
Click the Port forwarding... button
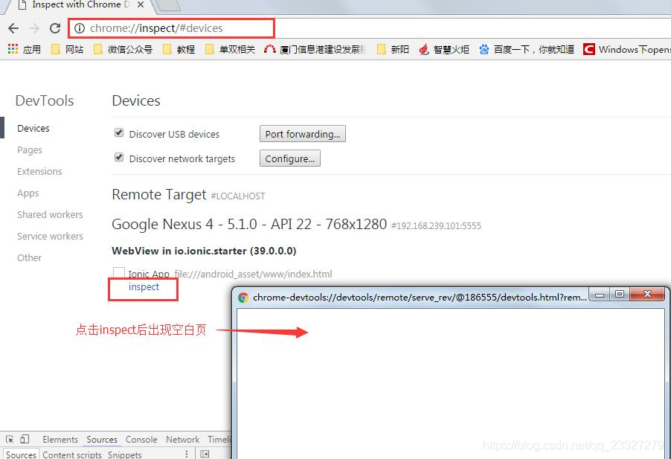point(303,134)
